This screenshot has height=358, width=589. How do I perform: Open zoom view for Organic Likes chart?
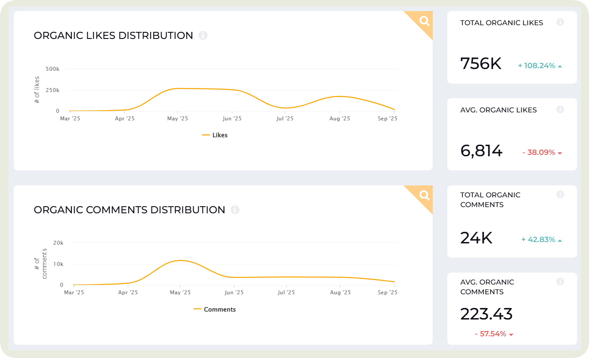point(423,20)
